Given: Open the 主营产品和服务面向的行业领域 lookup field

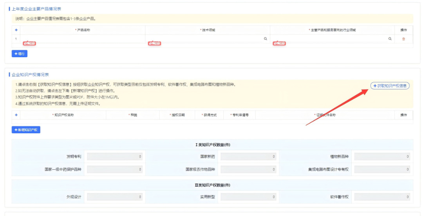Looking at the screenshot, I should point(329,38).
